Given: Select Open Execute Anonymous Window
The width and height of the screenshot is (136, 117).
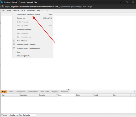Looking at the screenshot, I should point(29,14).
